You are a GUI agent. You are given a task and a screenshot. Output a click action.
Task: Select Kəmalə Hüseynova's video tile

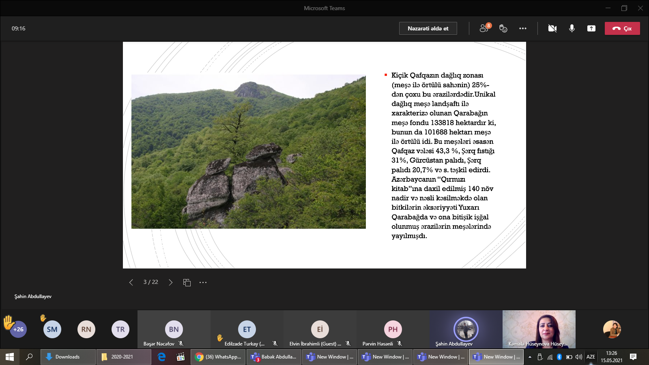(x=539, y=329)
